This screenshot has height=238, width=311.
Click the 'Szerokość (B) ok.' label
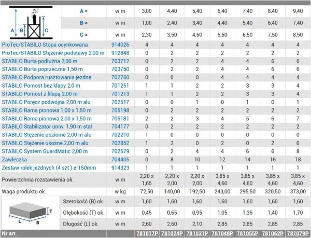tap(83, 202)
